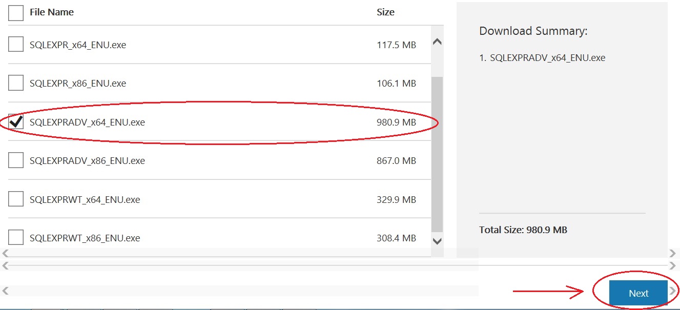
Task: Click the 867.0 MB size value
Action: point(396,161)
